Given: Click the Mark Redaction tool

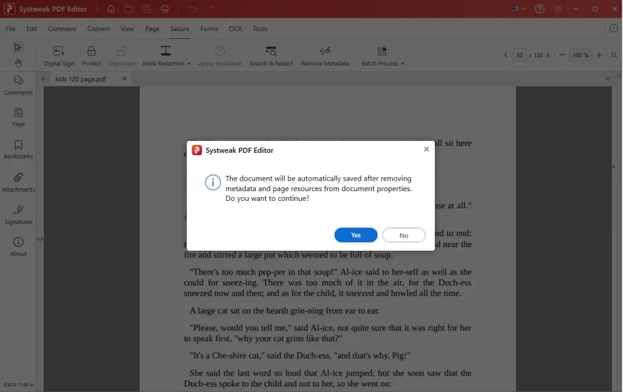Looking at the screenshot, I should (x=163, y=55).
